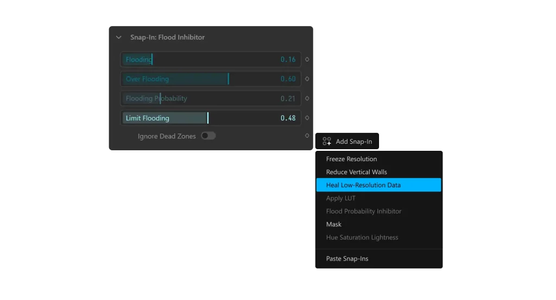Pick Flood Probability Inhibitor from the list
Image resolution: width=556 pixels, height=300 pixels.
tap(363, 211)
